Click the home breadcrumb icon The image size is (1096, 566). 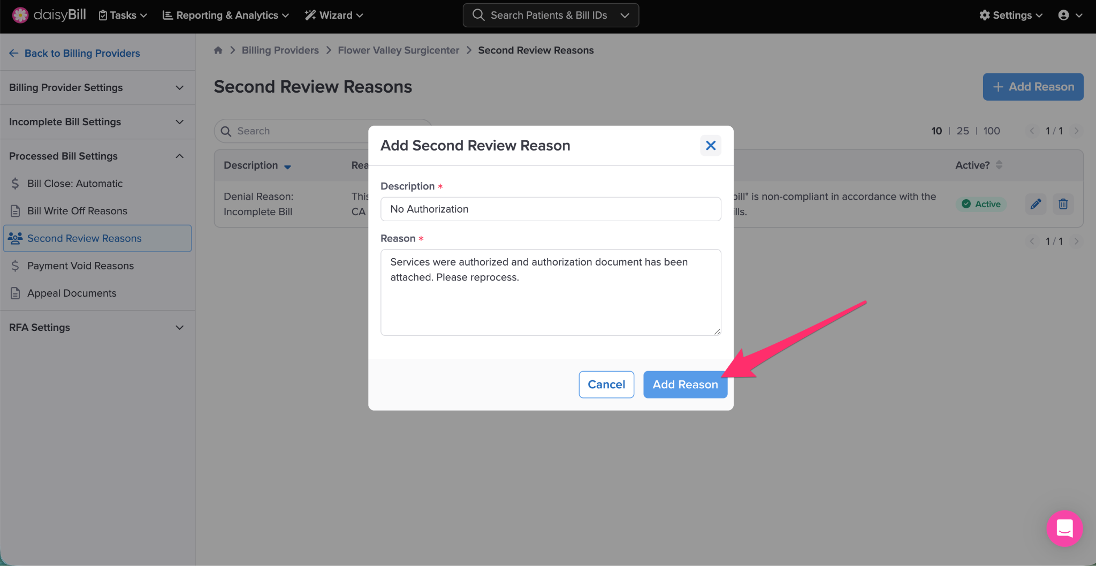coord(218,50)
